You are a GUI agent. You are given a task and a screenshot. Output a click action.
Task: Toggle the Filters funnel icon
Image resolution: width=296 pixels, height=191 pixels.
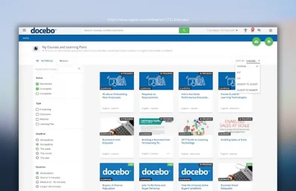(37, 61)
